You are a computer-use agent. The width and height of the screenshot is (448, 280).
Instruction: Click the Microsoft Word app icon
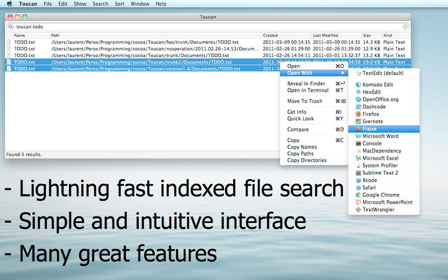coord(358,136)
